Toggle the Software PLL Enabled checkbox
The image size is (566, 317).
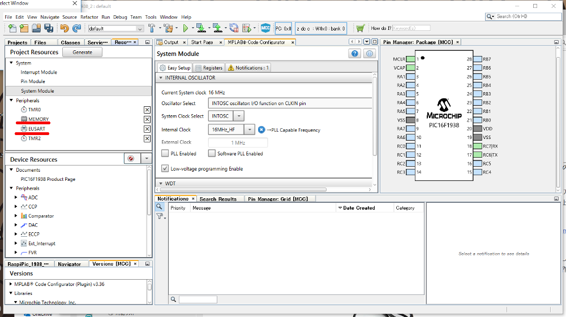coord(212,154)
